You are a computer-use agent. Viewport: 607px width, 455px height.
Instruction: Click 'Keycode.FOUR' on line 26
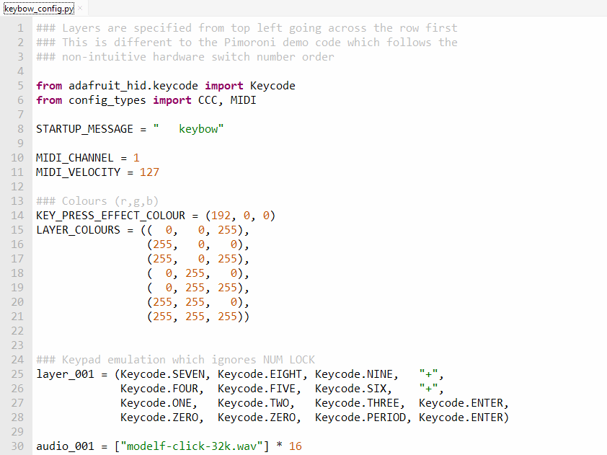click(159, 389)
